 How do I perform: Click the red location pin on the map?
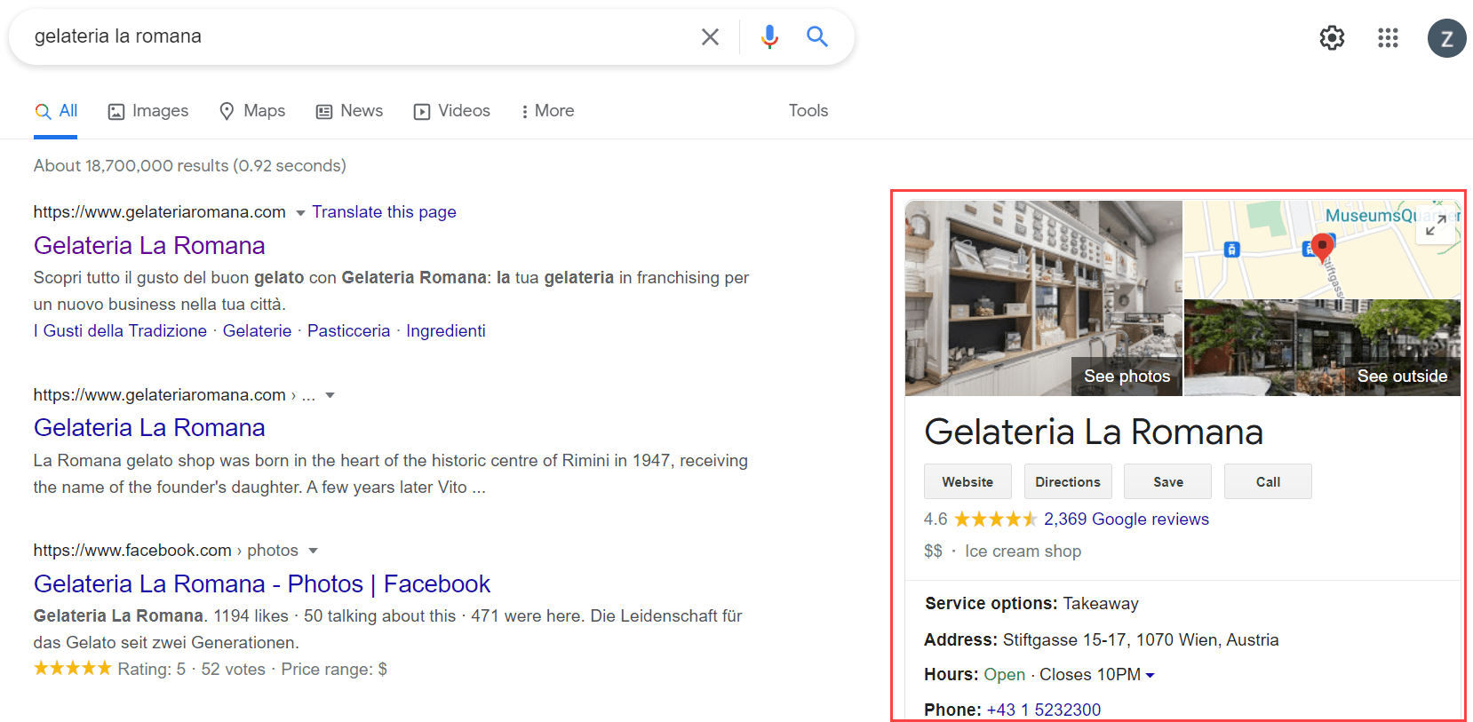coord(1322,250)
